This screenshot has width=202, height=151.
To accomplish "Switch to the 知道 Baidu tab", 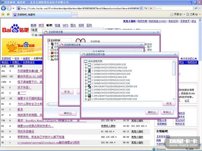I will (x=57, y=25).
